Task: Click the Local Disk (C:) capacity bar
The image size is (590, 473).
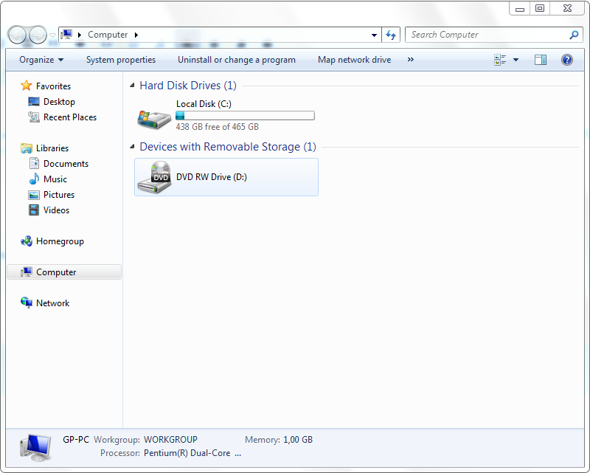Action: coord(245,116)
